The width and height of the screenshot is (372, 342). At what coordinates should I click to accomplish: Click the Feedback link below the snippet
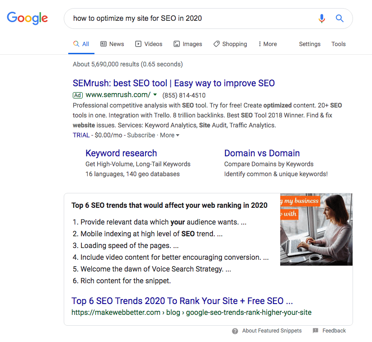tap(334, 331)
